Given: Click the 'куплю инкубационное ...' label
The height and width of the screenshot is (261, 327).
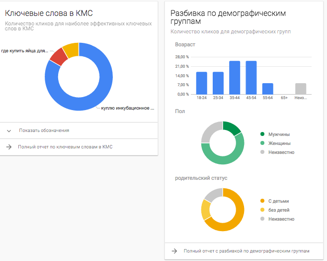Looking at the screenshot, I should [128, 108].
